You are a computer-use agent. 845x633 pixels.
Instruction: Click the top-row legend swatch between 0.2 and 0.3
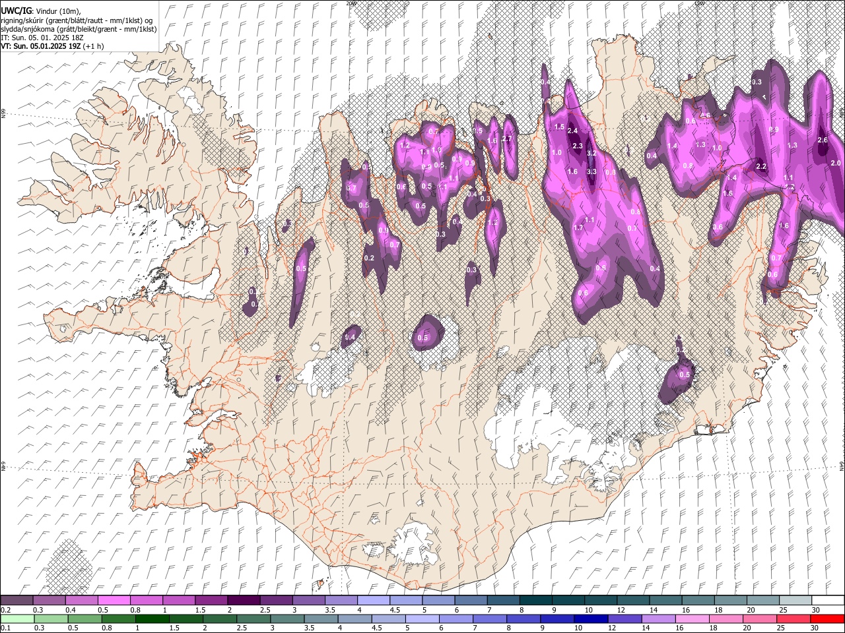click(x=17, y=601)
